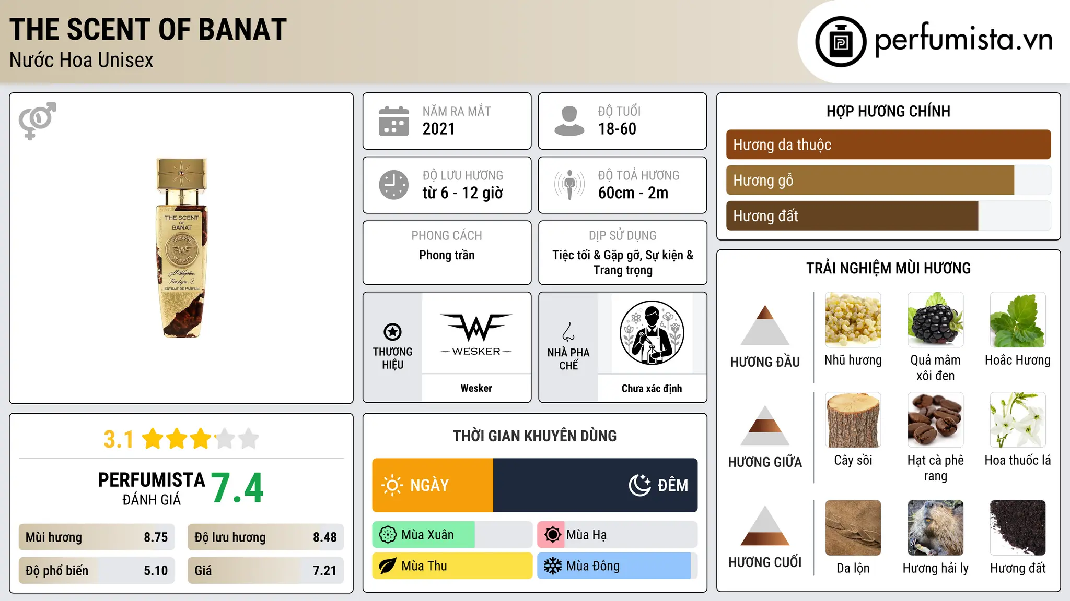The height and width of the screenshot is (601, 1070).
Task: Select the Hạt cà phê rang coffee image
Action: (935, 420)
